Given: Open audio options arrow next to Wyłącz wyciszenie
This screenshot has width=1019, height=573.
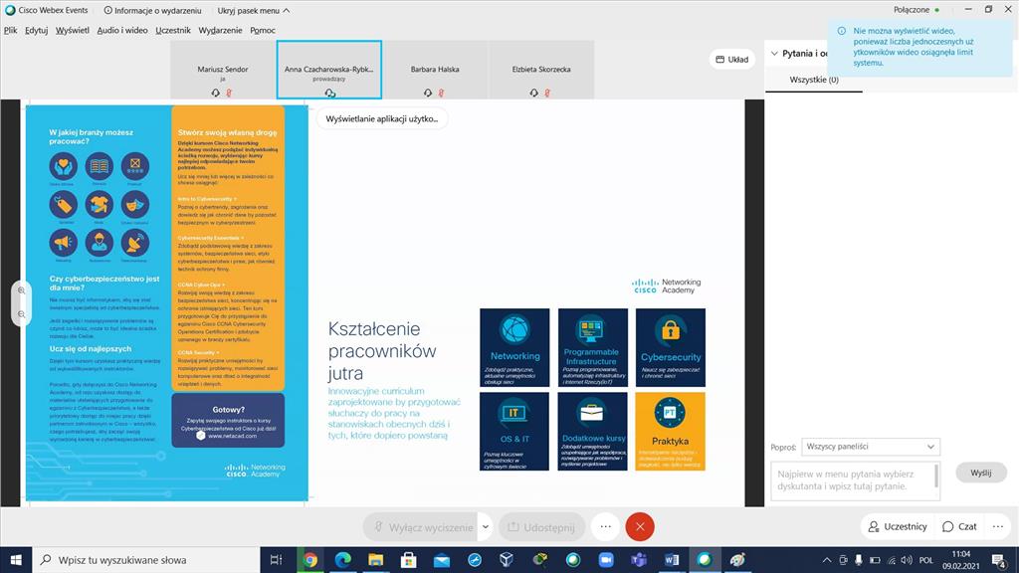Looking at the screenshot, I should 486,527.
